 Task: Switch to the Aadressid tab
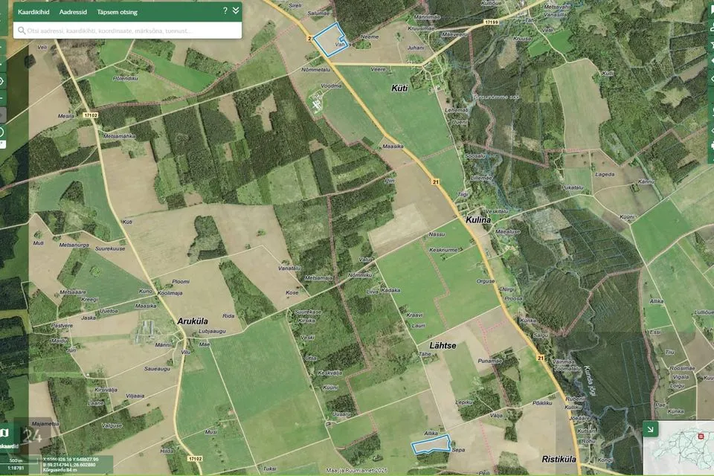[x=73, y=12]
